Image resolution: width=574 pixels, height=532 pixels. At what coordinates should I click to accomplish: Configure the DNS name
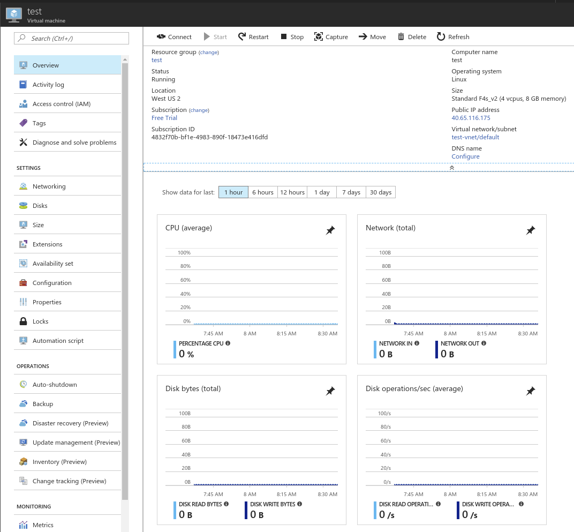(465, 156)
